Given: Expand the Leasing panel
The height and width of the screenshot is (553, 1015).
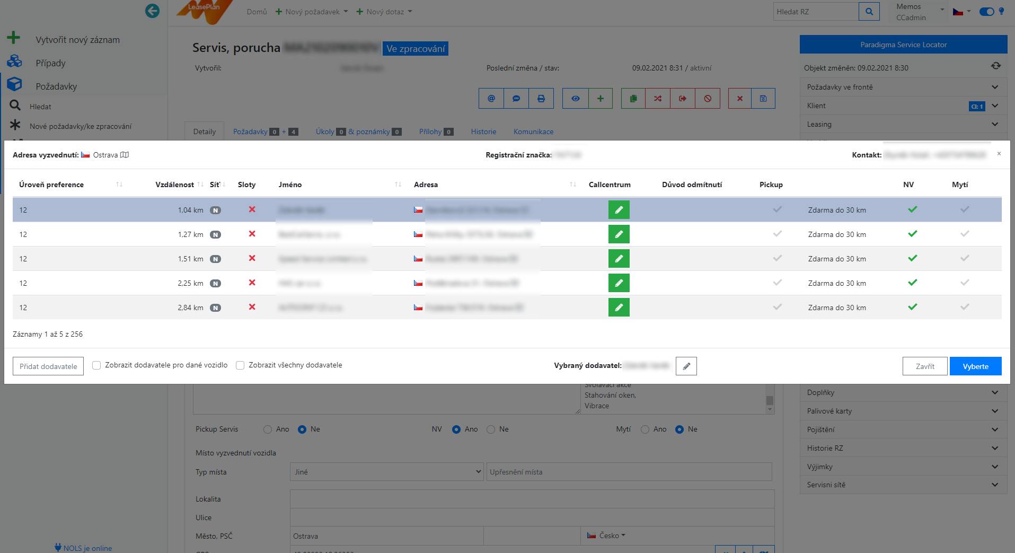Looking at the screenshot, I should pyautogui.click(x=903, y=124).
